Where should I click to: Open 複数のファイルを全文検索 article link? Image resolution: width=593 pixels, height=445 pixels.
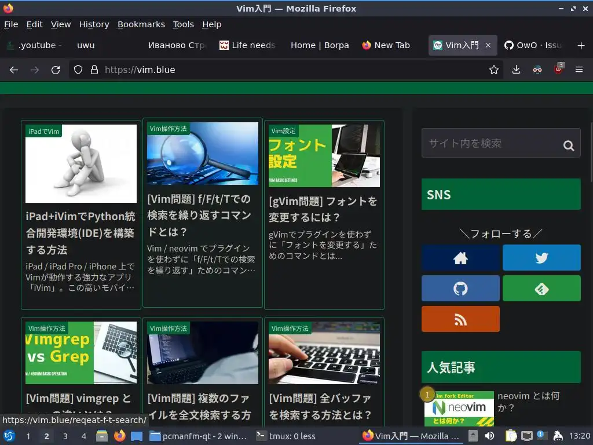(199, 406)
